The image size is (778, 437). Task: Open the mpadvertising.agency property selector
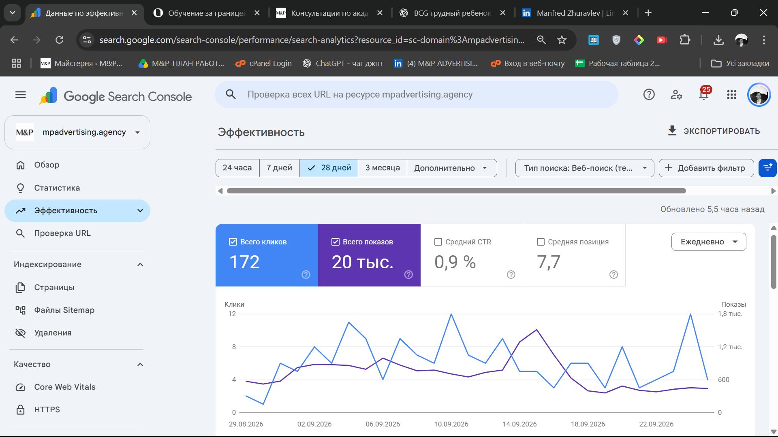point(77,132)
